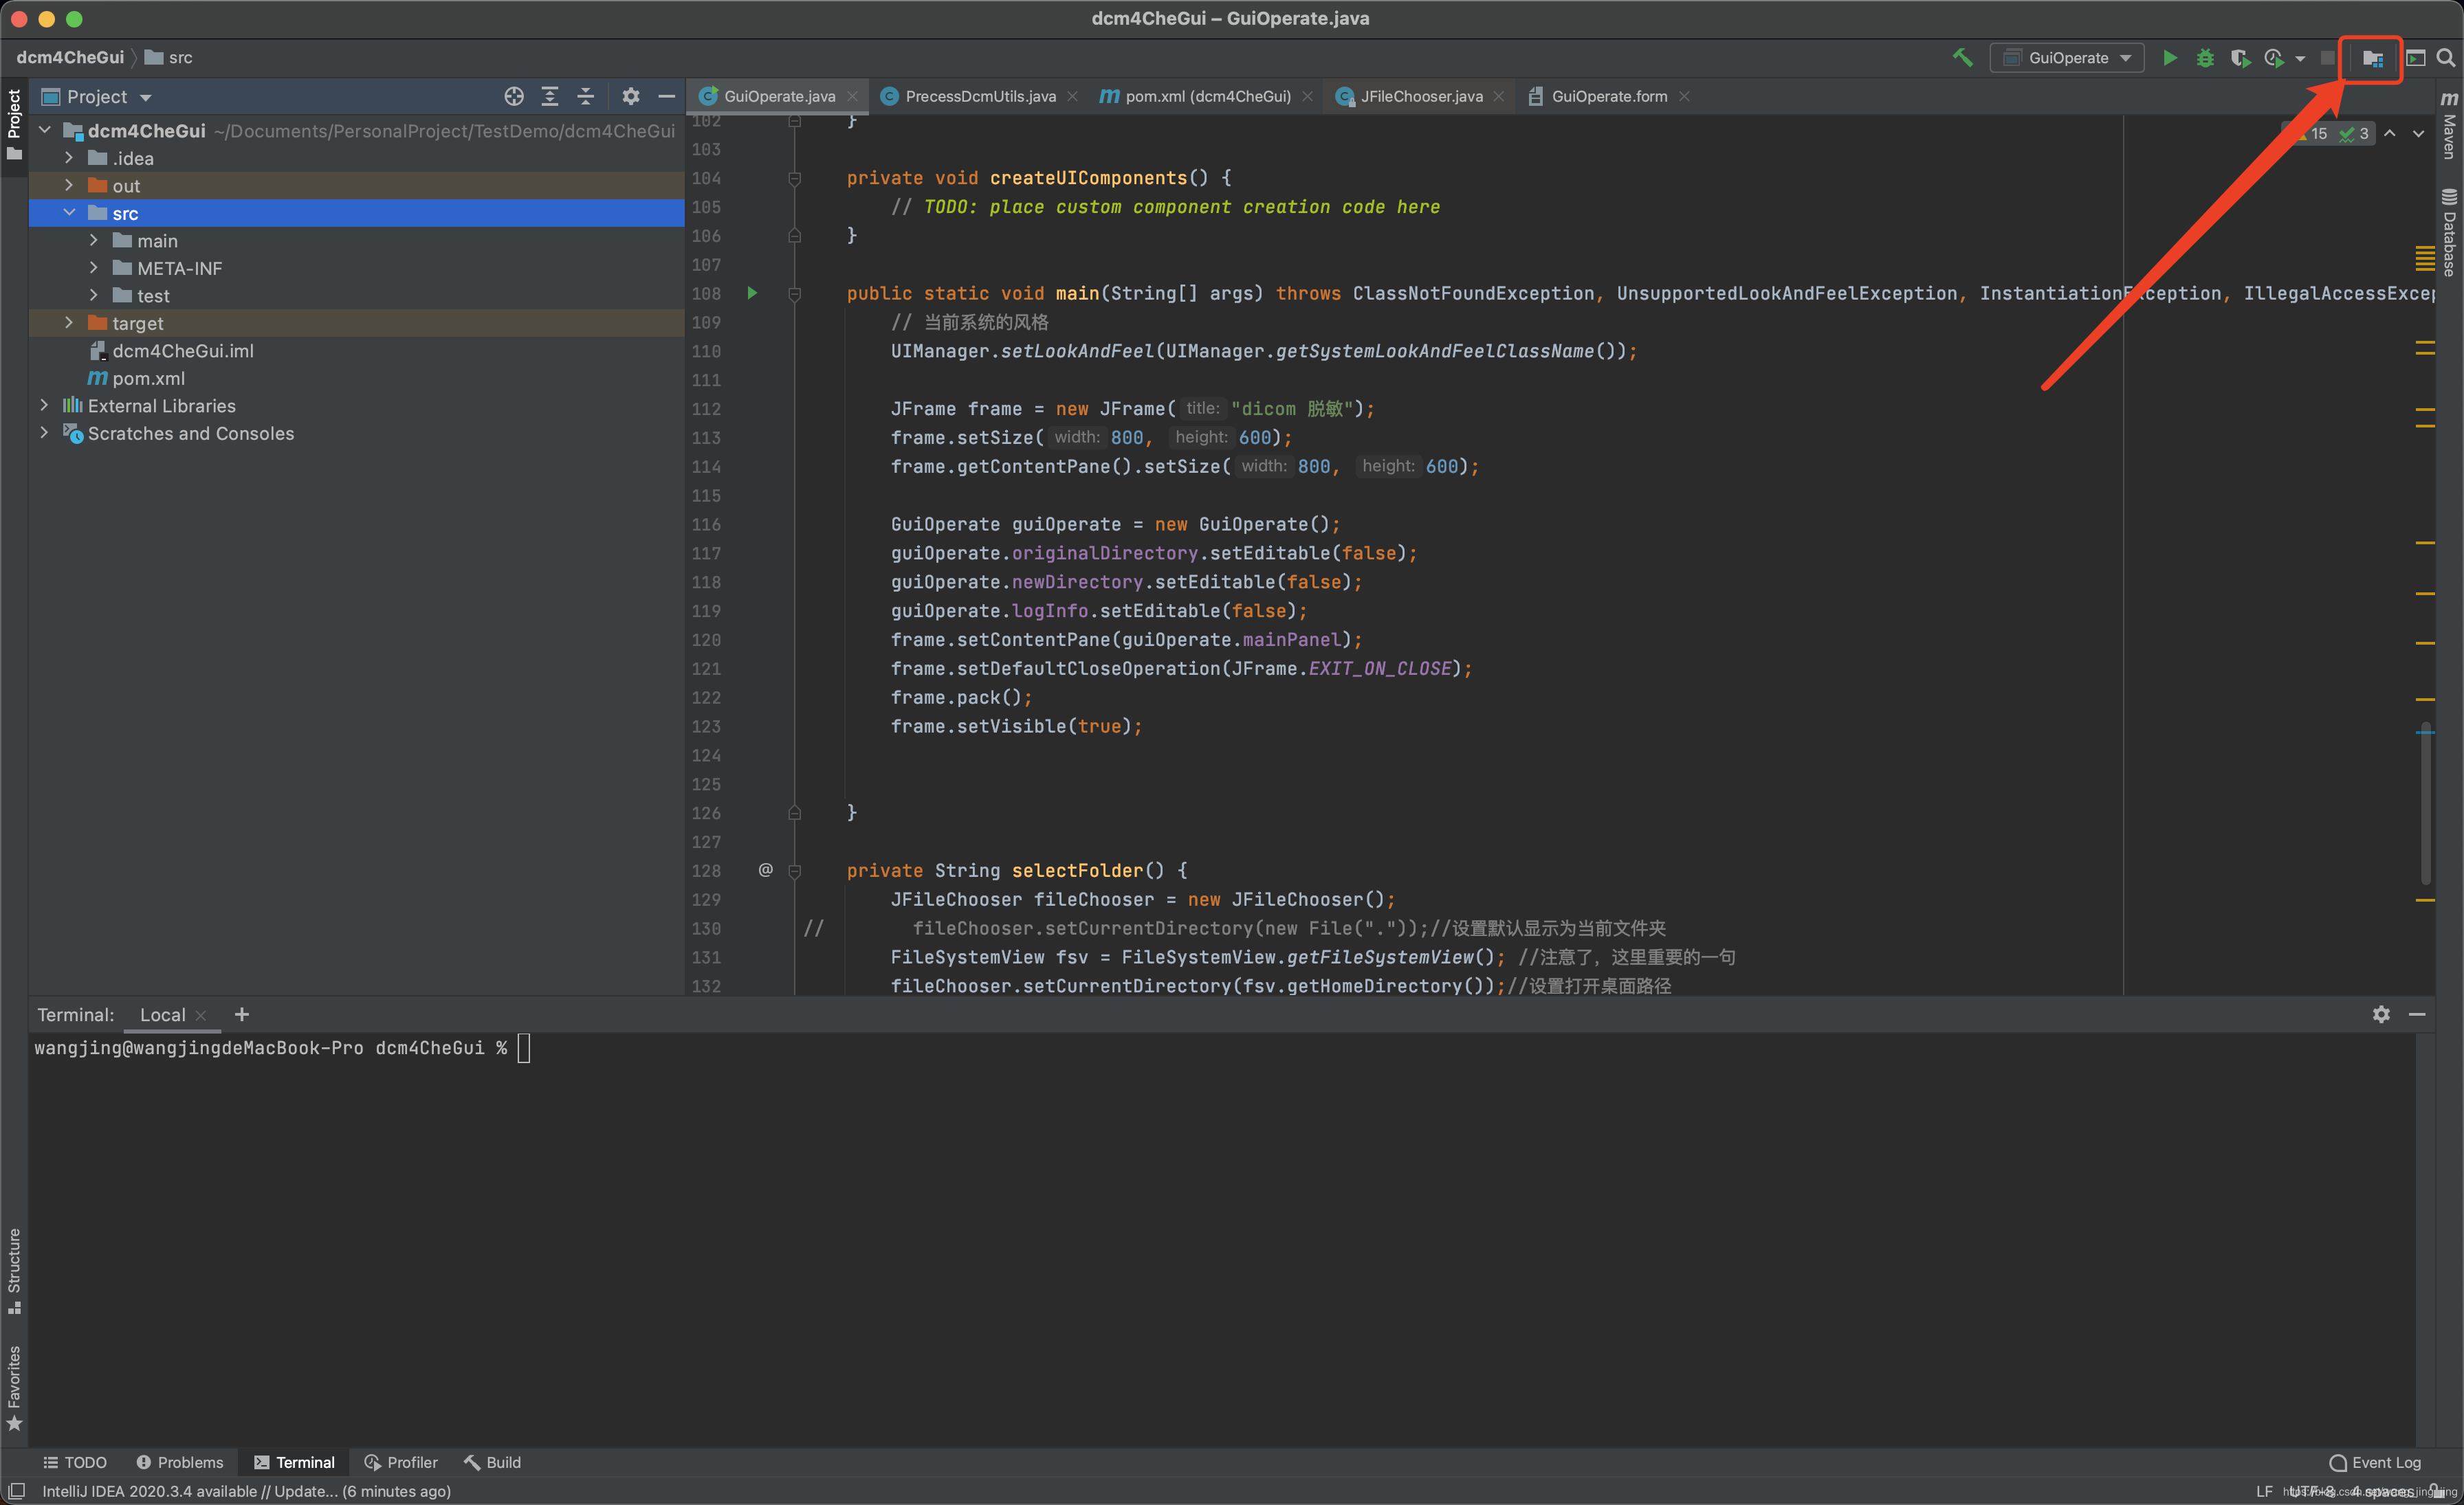This screenshot has height=1505, width=2464.
Task: Open the Project Structure folder icon
Action: click(x=2372, y=58)
